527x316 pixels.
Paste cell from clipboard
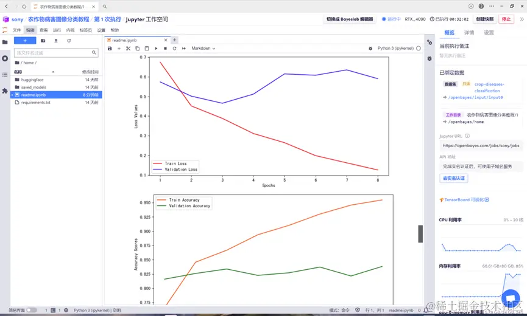point(147,48)
